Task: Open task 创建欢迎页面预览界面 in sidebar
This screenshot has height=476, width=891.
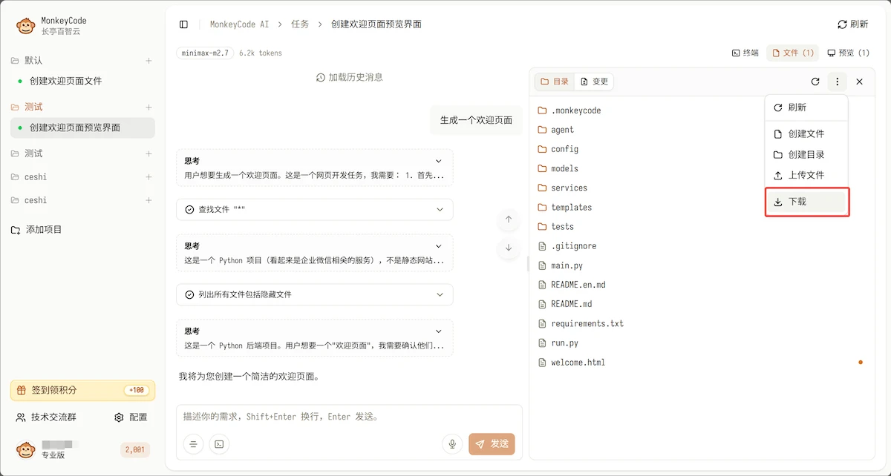Action: 82,128
